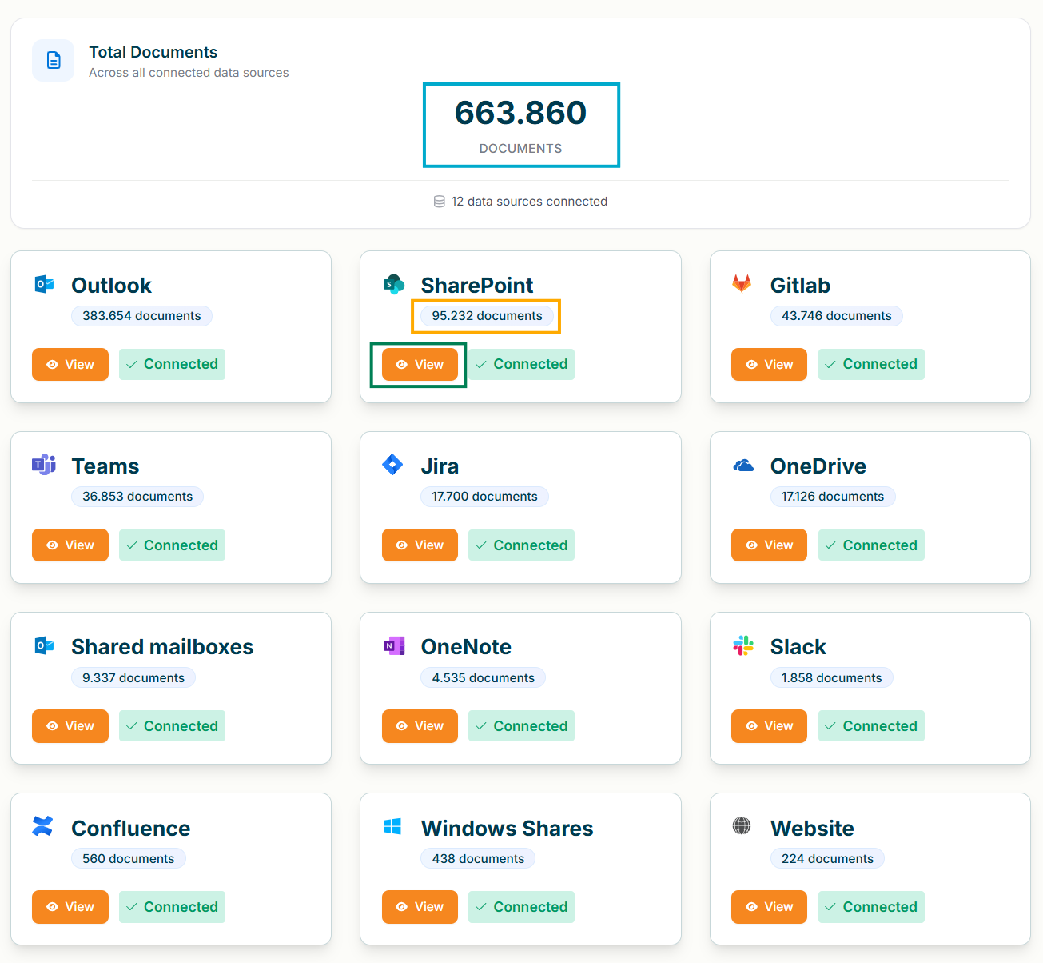The image size is (1043, 963).
Task: Click the "1.858 documents" Slack count
Action: [832, 678]
